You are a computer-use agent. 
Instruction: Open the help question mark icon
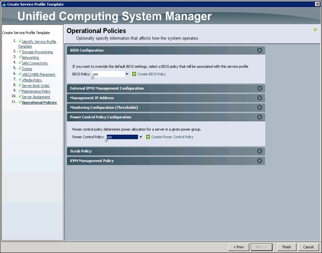tap(315, 30)
